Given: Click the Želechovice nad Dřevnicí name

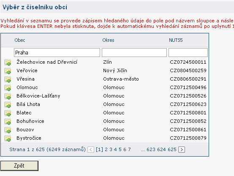Looking at the screenshot, I should pos(47,62).
